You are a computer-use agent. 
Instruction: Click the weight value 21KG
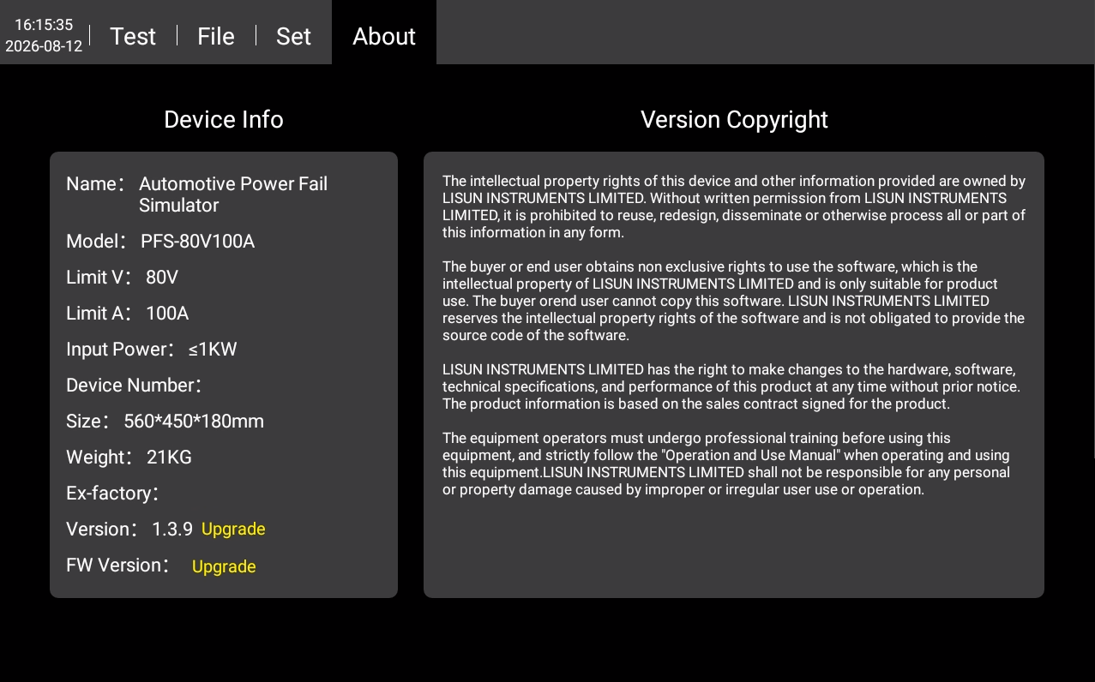click(x=169, y=458)
